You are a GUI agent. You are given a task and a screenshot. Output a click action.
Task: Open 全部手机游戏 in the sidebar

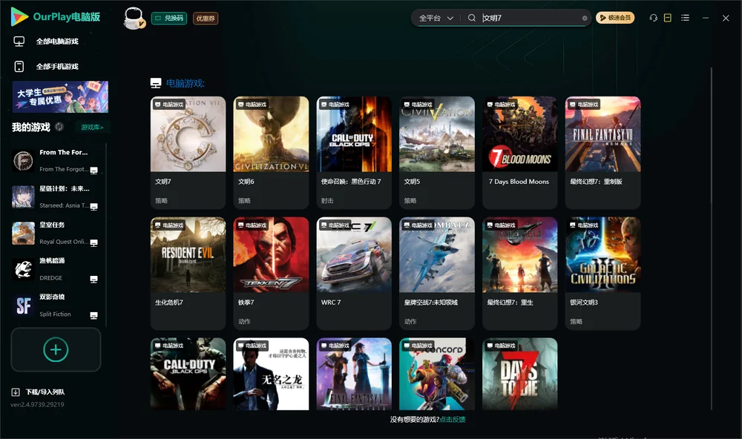[x=57, y=67]
